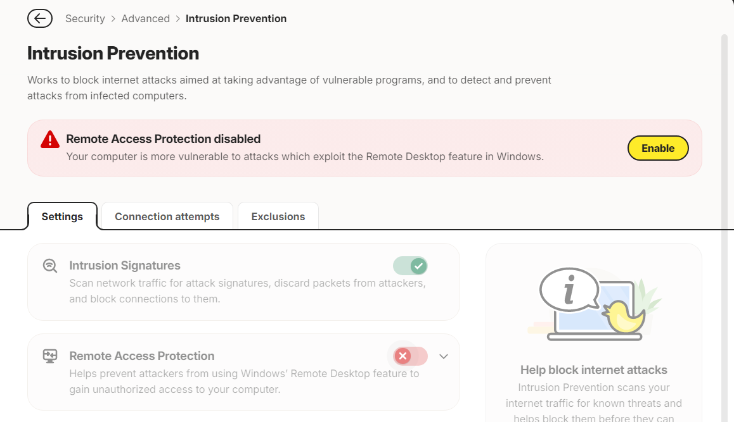
Task: Open the Advanced breadcrumb link
Action: click(146, 19)
